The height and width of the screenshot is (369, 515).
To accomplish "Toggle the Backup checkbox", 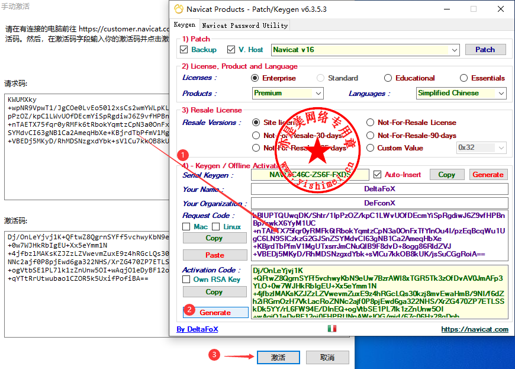I will [x=184, y=50].
